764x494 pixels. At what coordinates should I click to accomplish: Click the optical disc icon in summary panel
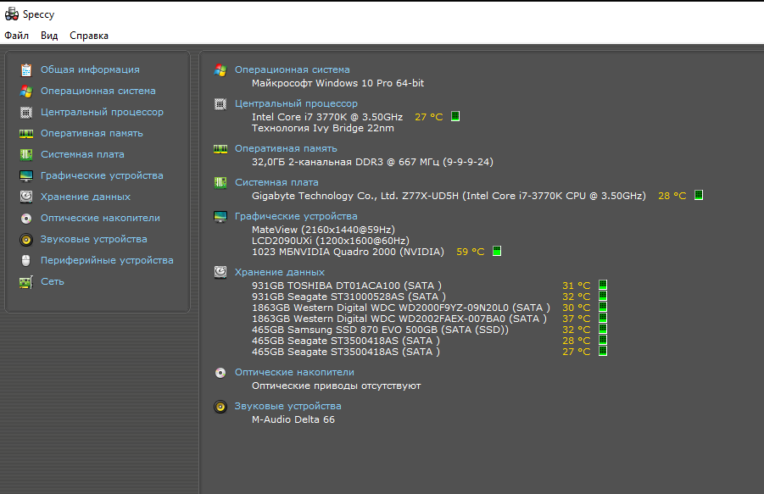click(x=220, y=373)
